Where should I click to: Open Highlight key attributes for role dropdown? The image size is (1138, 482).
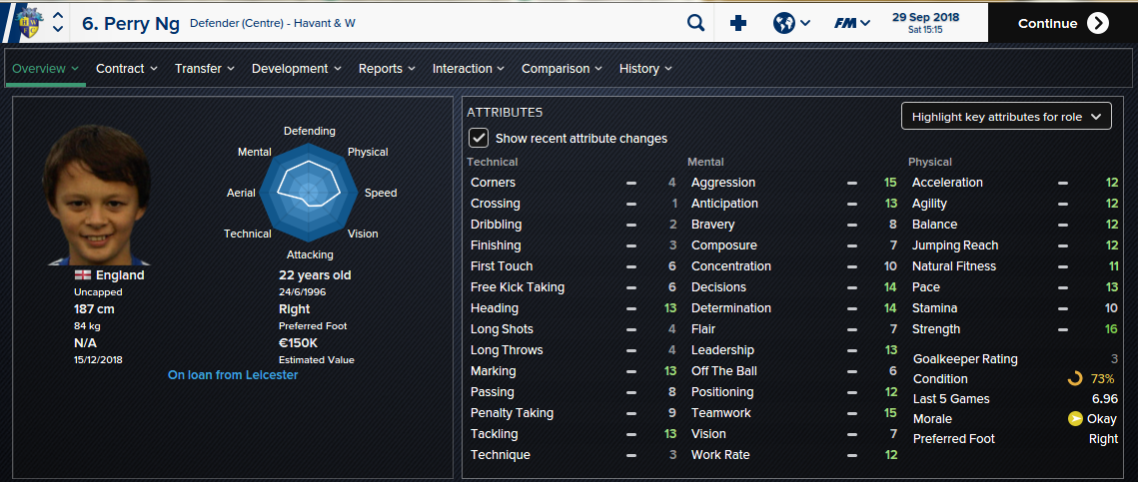point(1006,116)
